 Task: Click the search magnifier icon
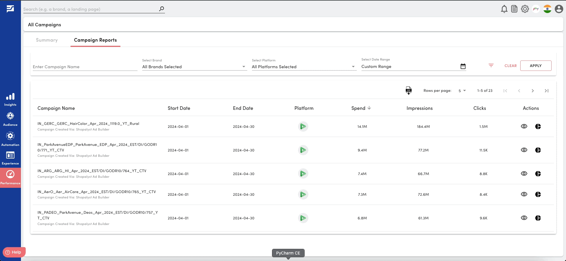pyautogui.click(x=161, y=9)
